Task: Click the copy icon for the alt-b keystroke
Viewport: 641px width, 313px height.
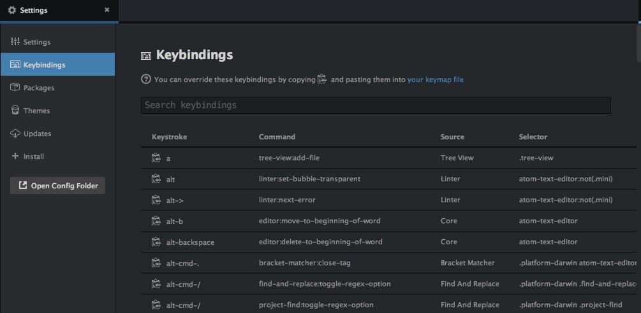Action: [155, 221]
